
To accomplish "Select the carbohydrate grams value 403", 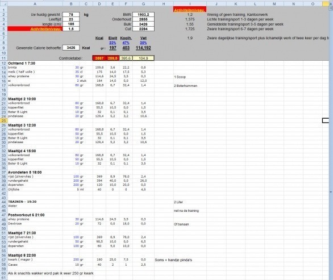I will coord(126,48).
